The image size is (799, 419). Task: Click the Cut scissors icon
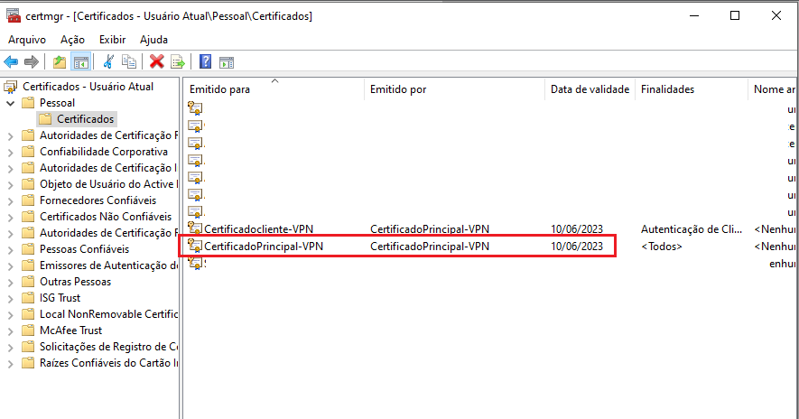108,61
